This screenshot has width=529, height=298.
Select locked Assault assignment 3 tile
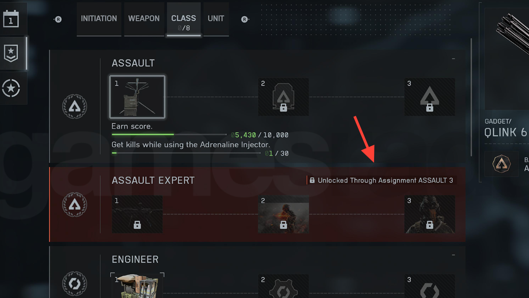(x=430, y=97)
